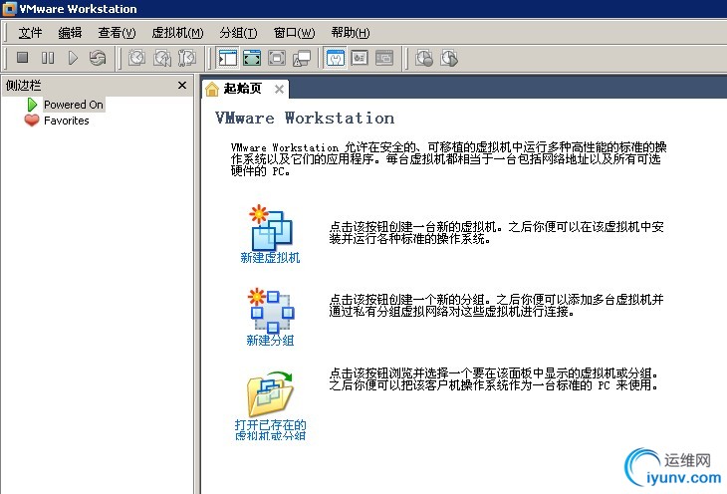
Task: Click the 打开已存在的虚拟机或分组 link
Action: (x=270, y=430)
